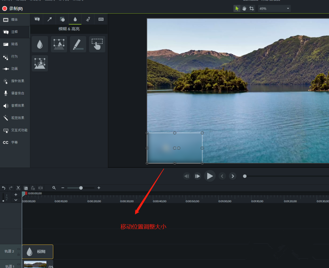Select the Blur drop tool
The width and height of the screenshot is (329, 268).
tap(39, 44)
